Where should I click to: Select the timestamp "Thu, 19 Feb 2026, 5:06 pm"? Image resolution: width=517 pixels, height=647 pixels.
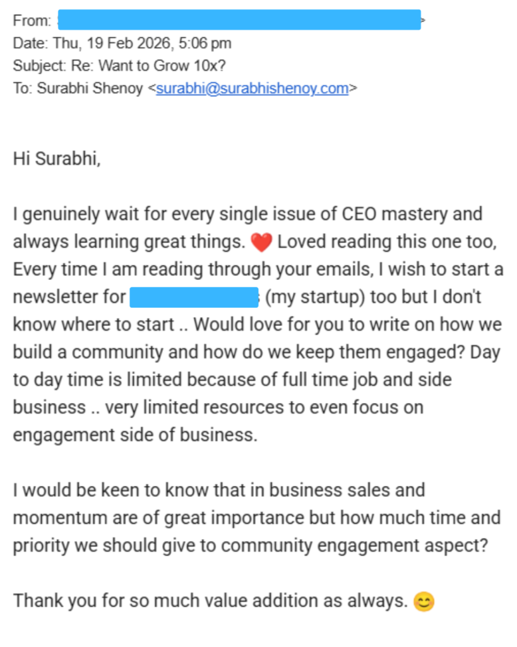point(141,43)
